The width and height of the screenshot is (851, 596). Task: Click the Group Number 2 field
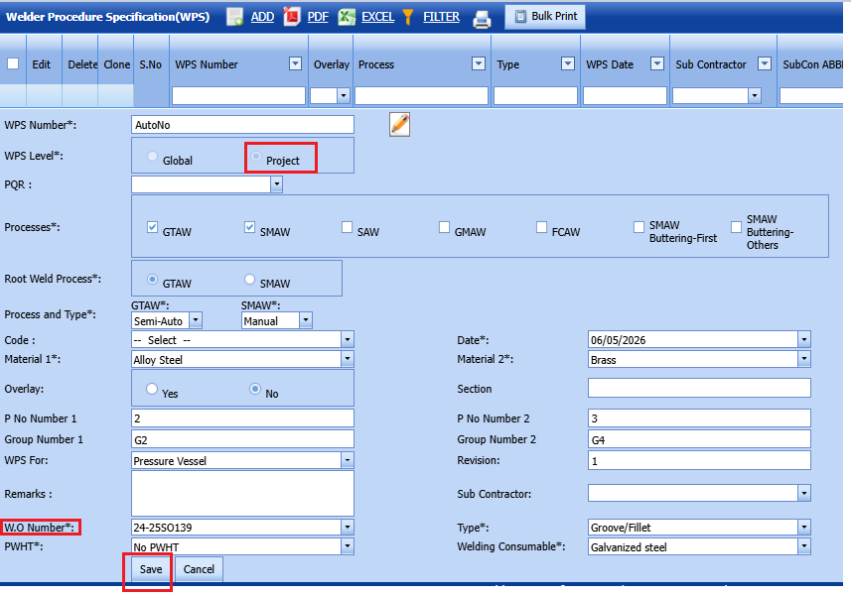click(x=699, y=439)
